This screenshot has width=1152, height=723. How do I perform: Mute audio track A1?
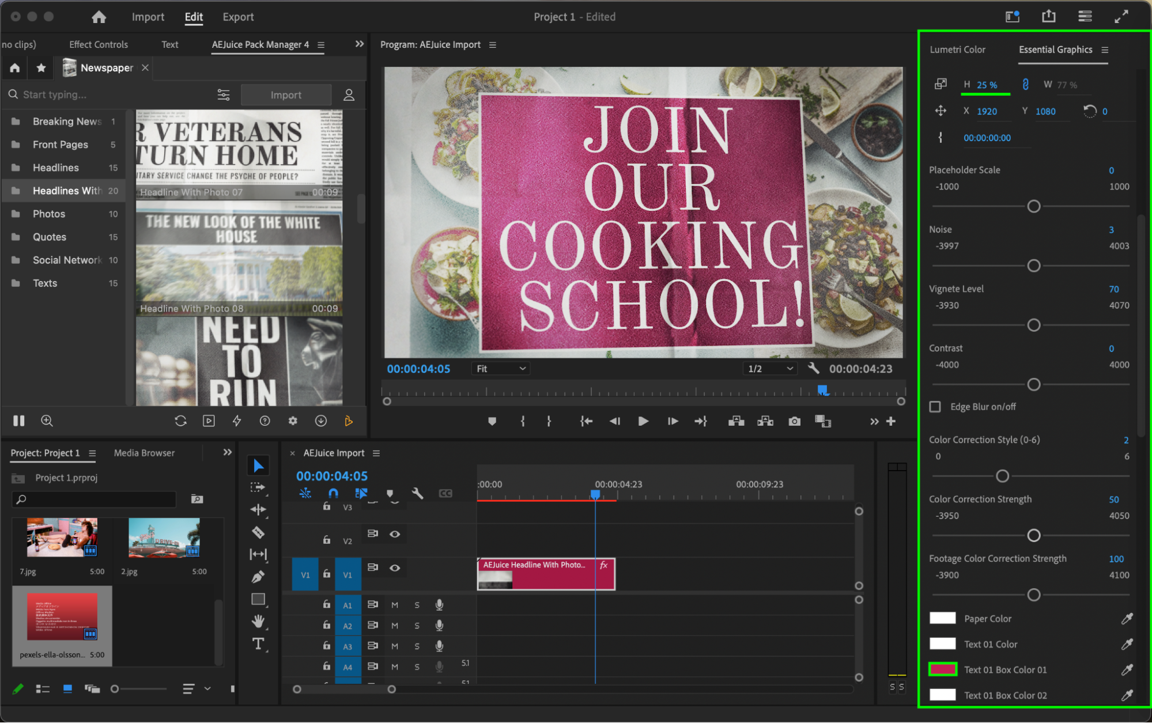pyautogui.click(x=395, y=605)
